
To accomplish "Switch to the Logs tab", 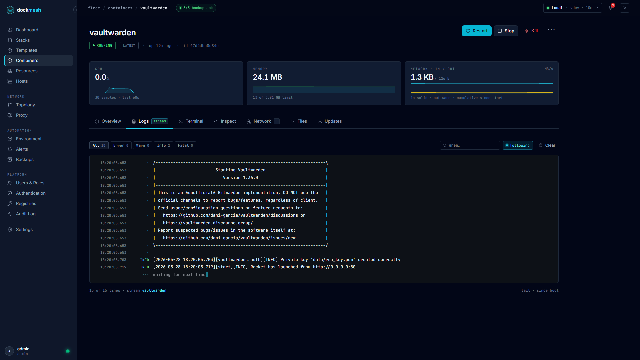I will pyautogui.click(x=150, y=121).
